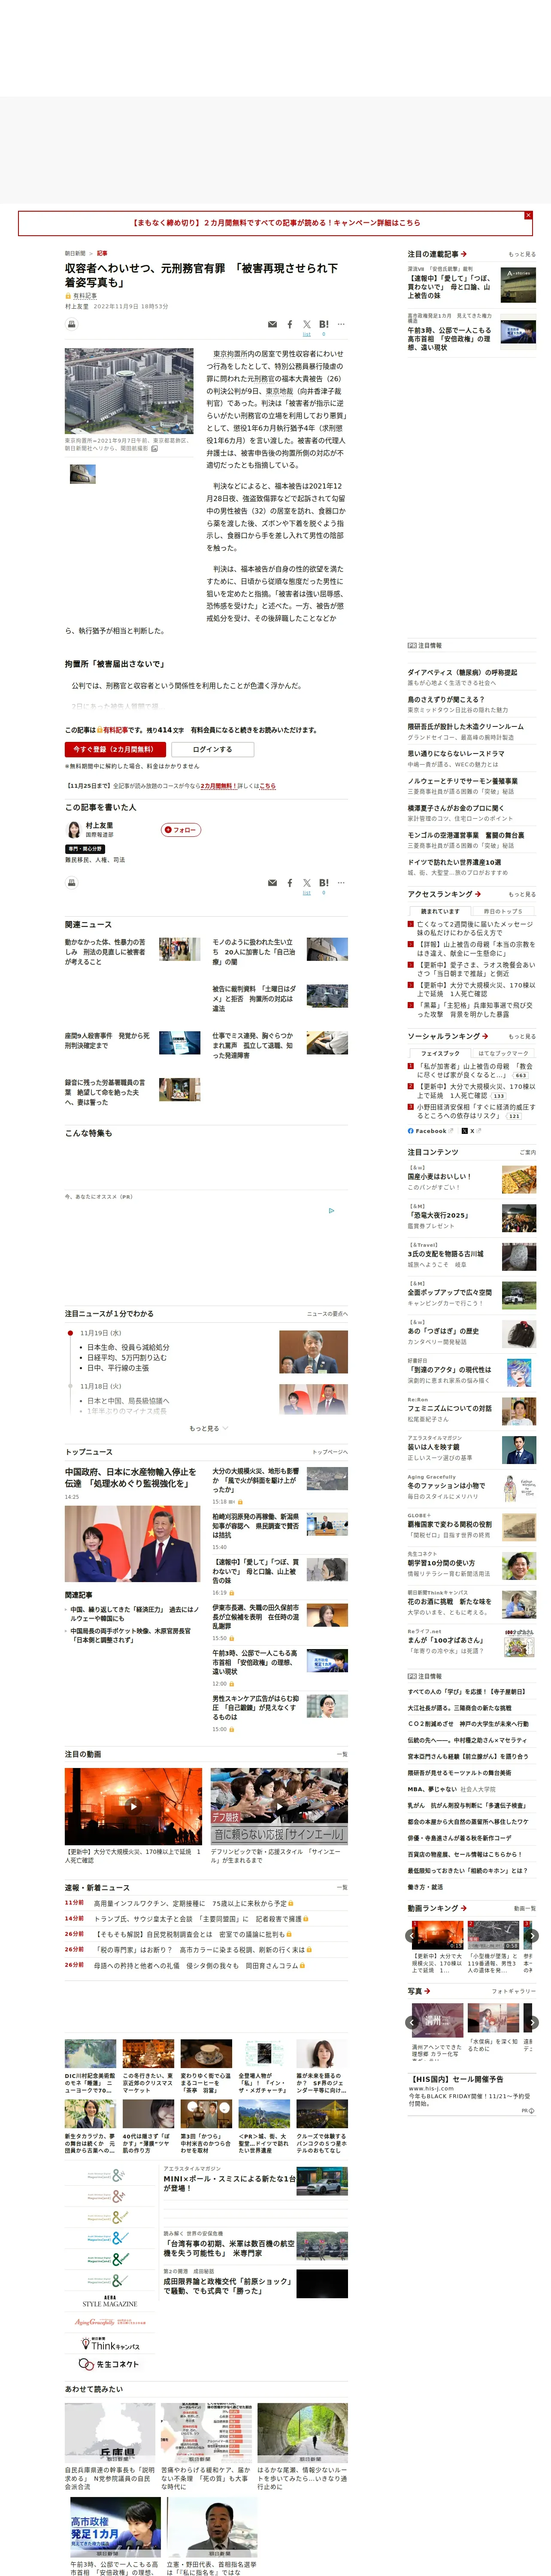Bookmark with the bottom Hatena B! icon
This screenshot has height=2576, width=551.
click(323, 883)
